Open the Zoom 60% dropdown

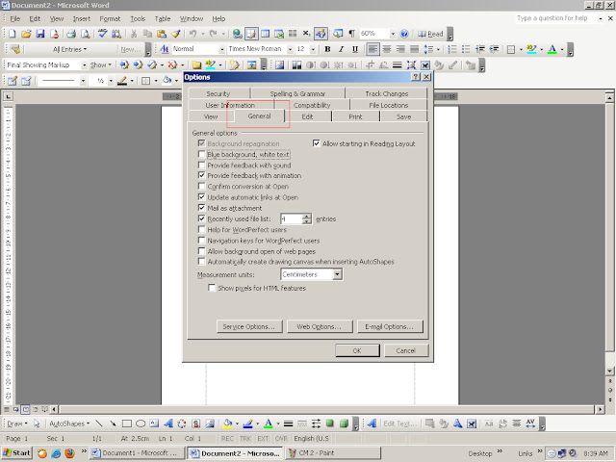pos(393,34)
